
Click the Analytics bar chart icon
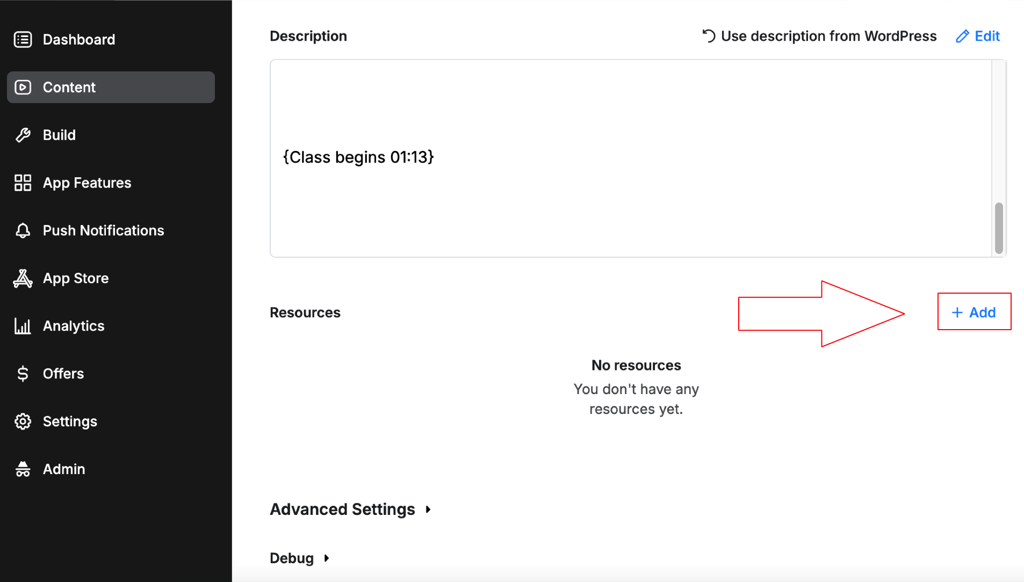coord(23,326)
